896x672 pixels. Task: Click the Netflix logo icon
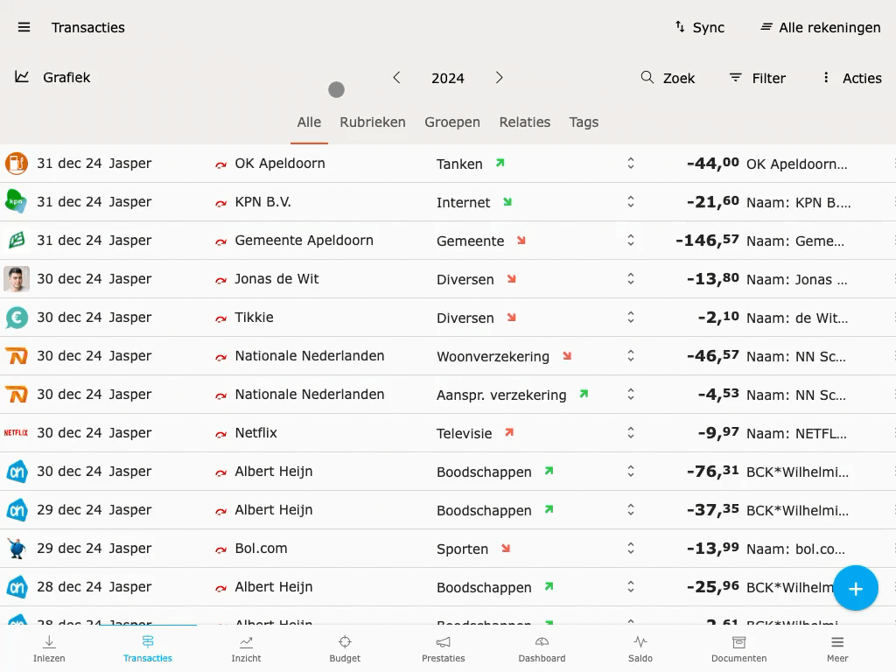pos(16,432)
